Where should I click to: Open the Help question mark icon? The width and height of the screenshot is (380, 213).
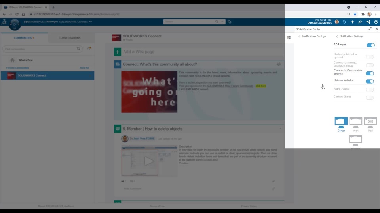point(376,22)
